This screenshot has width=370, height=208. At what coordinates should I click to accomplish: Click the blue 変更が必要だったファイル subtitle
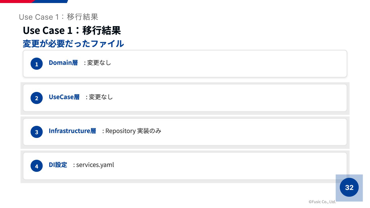tap(73, 44)
